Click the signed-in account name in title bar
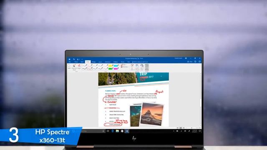267x150 pixels. 178,58
